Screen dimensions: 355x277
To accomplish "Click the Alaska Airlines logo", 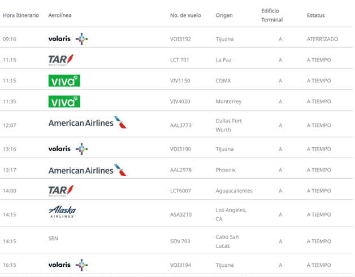I will (x=62, y=212).
